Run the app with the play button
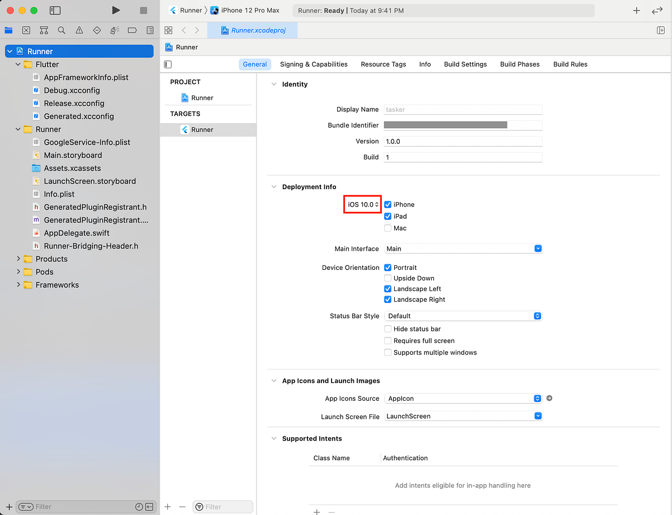Image resolution: width=672 pixels, height=515 pixels. [116, 11]
